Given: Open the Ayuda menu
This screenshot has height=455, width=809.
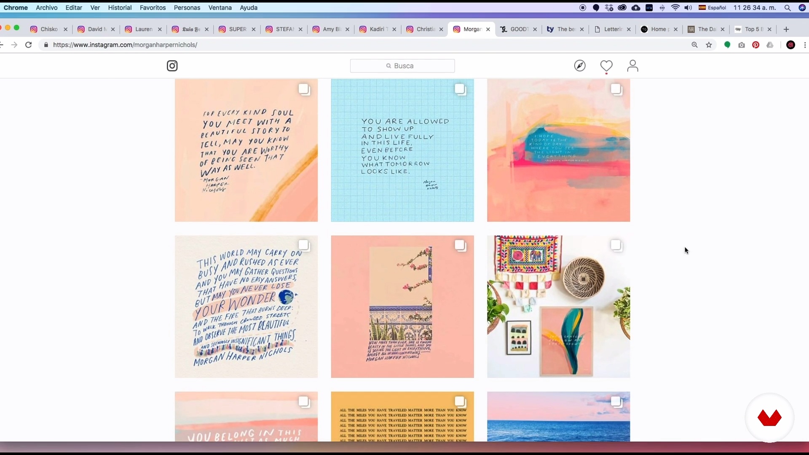Looking at the screenshot, I should [249, 8].
